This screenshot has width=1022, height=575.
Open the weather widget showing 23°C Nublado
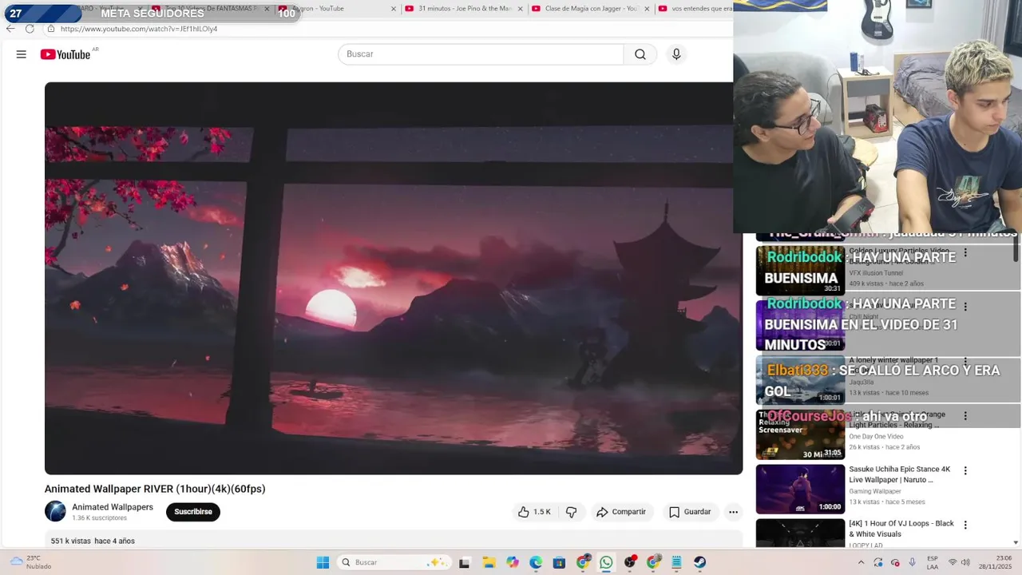pyautogui.click(x=30, y=562)
